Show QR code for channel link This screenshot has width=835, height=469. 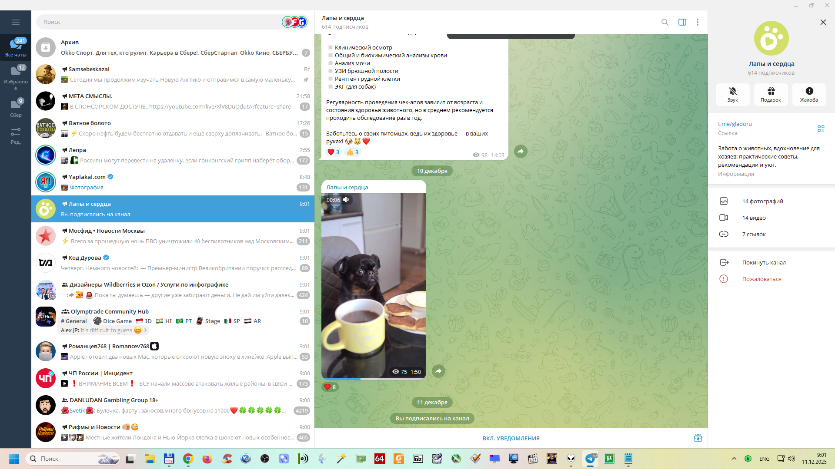(821, 129)
